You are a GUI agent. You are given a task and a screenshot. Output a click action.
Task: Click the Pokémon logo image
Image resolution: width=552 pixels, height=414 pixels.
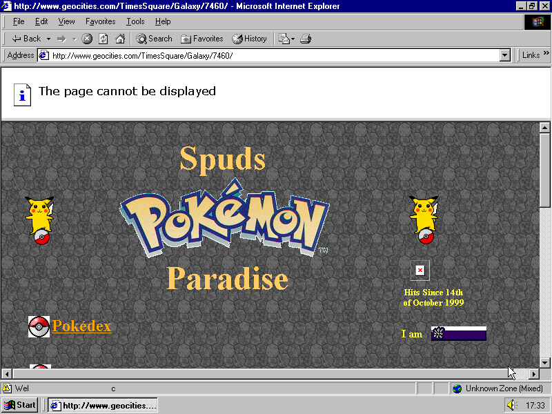[224, 218]
